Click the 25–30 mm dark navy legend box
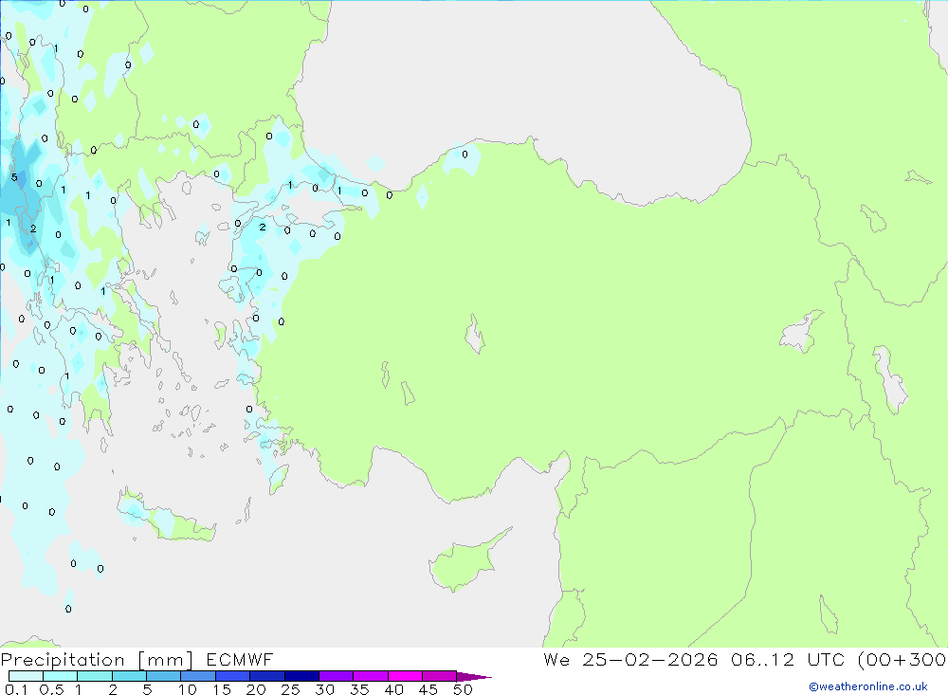This screenshot has width=948, height=695. pos(301,676)
